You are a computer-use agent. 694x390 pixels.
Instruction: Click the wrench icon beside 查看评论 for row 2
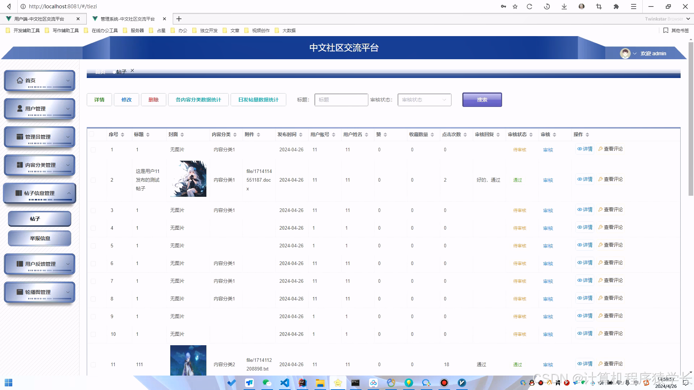[600, 179]
